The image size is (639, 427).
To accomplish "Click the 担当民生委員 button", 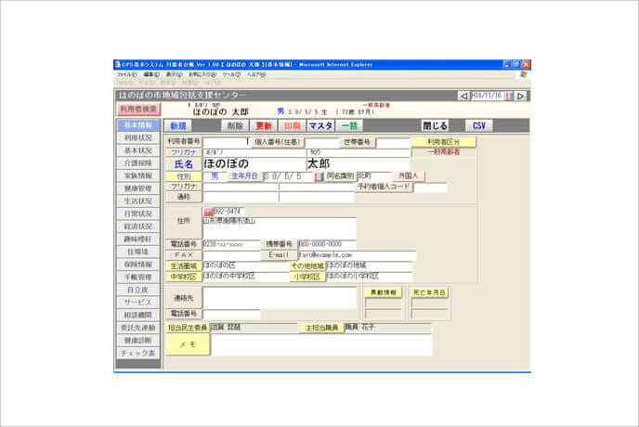I will (188, 328).
